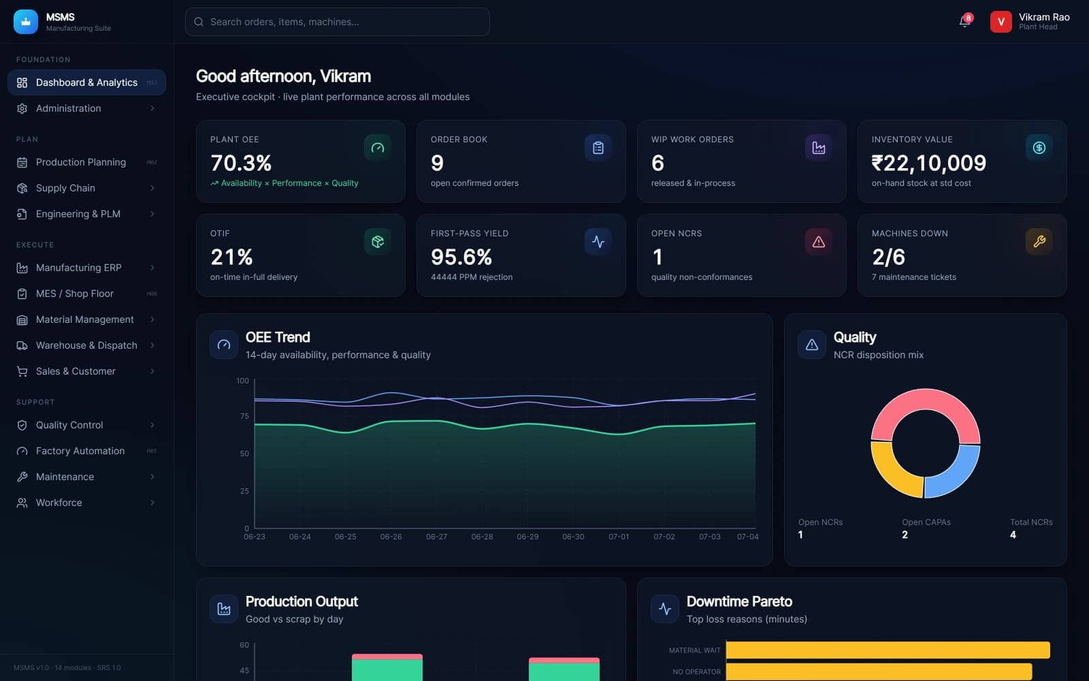Open the Machines Down 2/6 value
The height and width of the screenshot is (681, 1089).
pyautogui.click(x=888, y=257)
